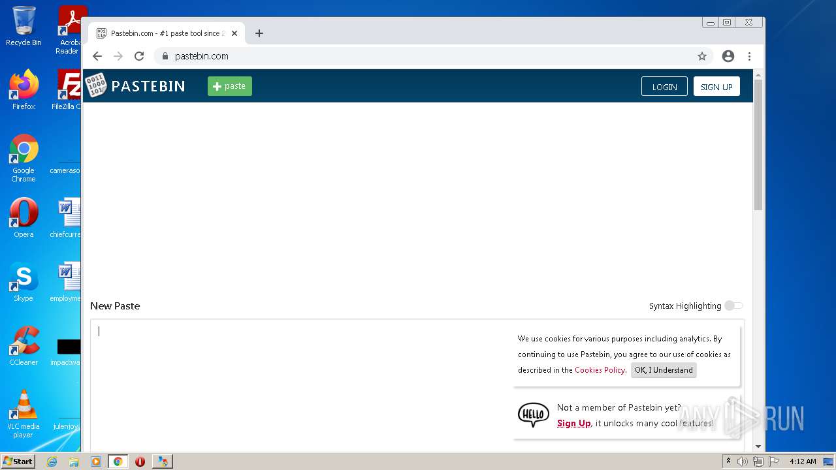This screenshot has height=470, width=836.
Task: Toggle Syntax Highlighting switch
Action: 733,305
